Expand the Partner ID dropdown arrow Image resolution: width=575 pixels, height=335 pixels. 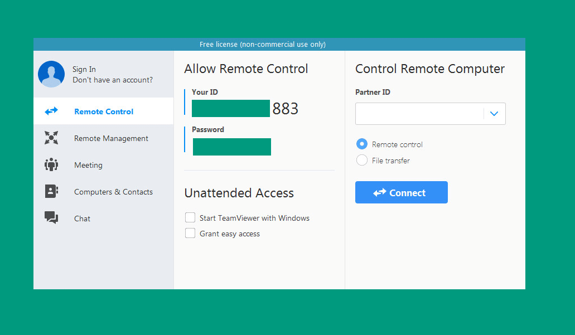point(494,114)
